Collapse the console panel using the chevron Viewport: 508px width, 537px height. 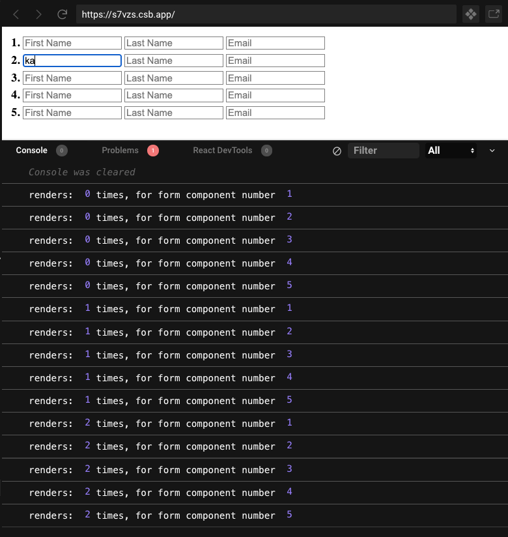[x=492, y=151]
